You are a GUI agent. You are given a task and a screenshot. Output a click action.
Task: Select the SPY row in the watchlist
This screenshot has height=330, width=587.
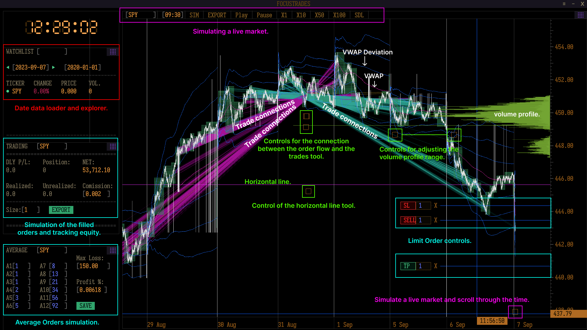60,91
